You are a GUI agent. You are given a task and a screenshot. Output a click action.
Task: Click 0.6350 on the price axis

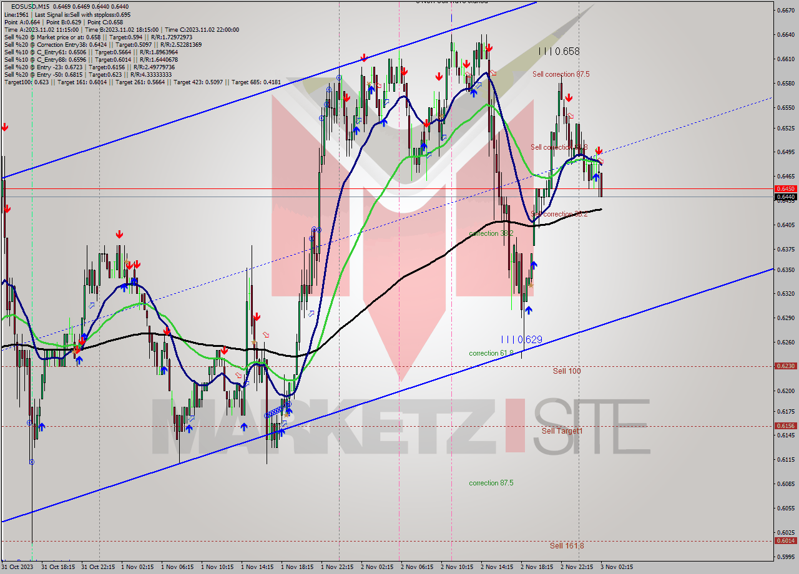tap(785, 270)
